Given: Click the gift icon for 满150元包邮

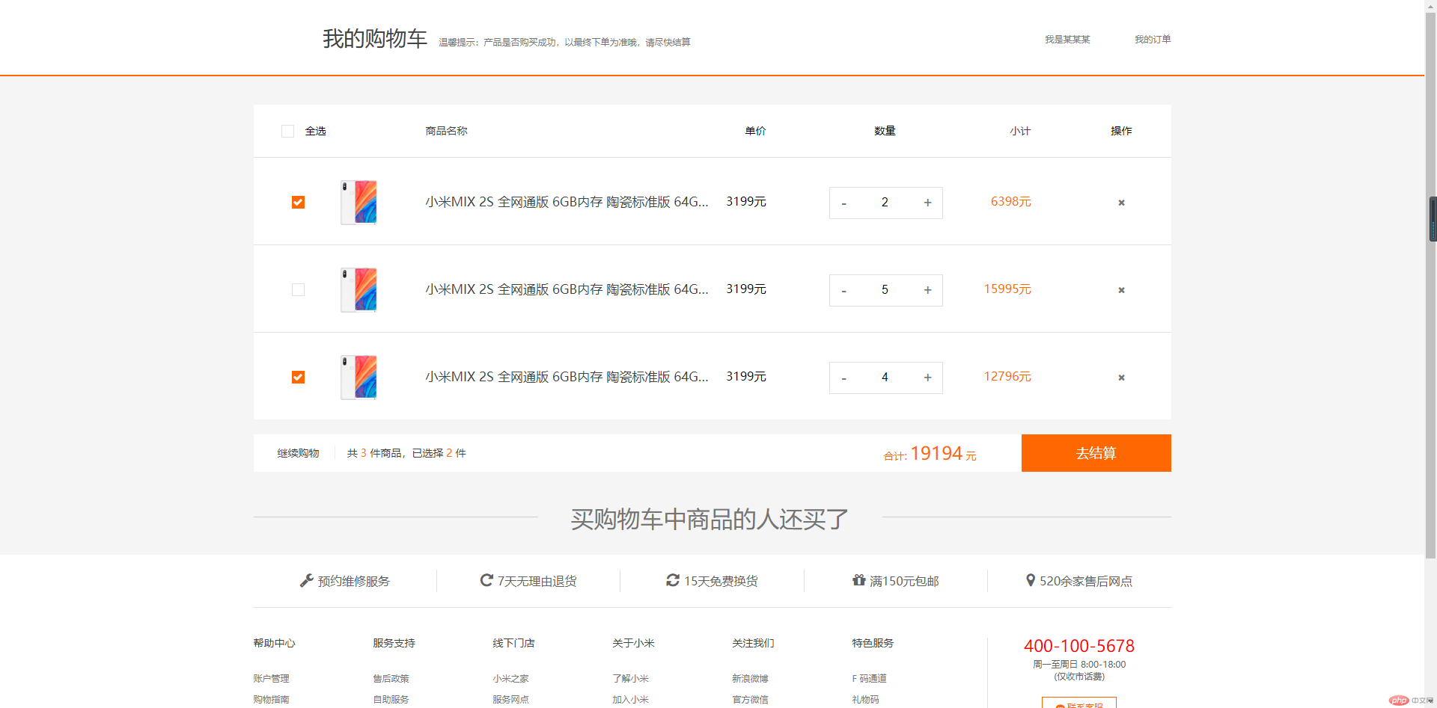Looking at the screenshot, I should click(858, 580).
